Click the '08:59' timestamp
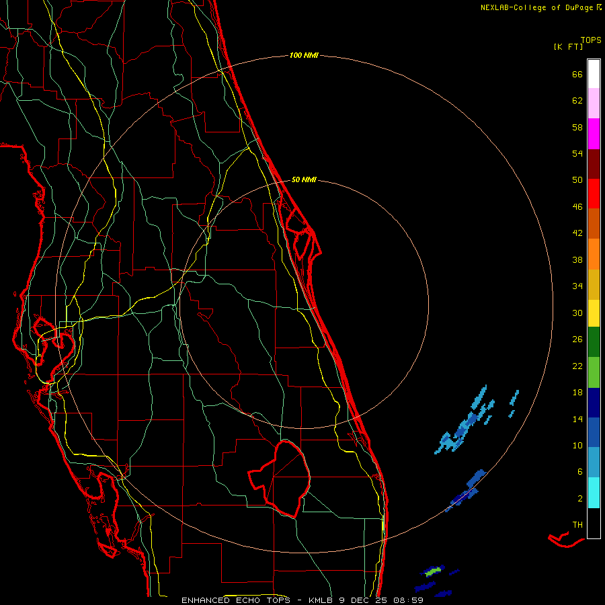605x605 pixels. (x=408, y=600)
